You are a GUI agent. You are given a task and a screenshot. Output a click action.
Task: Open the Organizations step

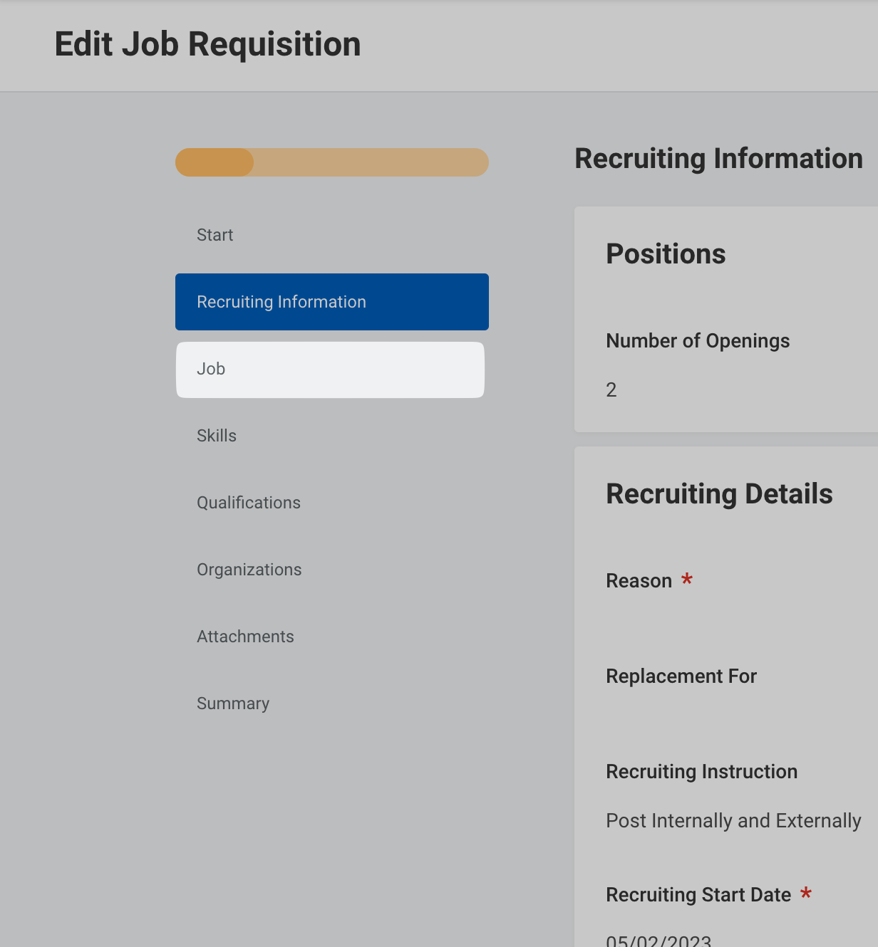coord(331,570)
